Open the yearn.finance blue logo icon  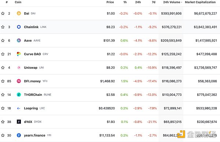[x=19, y=135]
